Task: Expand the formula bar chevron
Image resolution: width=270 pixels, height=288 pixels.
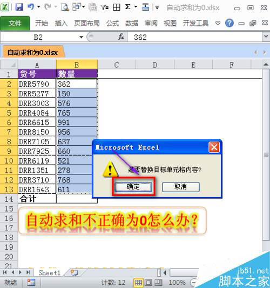Action: pyautogui.click(x=266, y=37)
